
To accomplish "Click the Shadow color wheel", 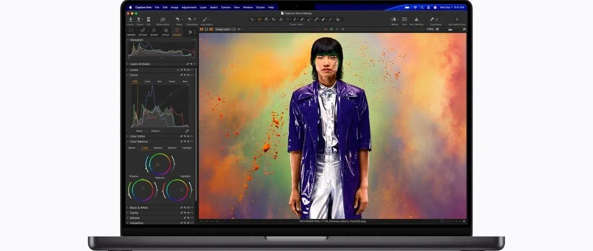I will click(143, 190).
